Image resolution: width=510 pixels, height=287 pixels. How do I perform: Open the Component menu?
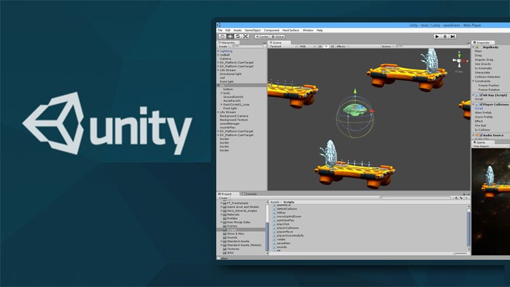click(271, 30)
